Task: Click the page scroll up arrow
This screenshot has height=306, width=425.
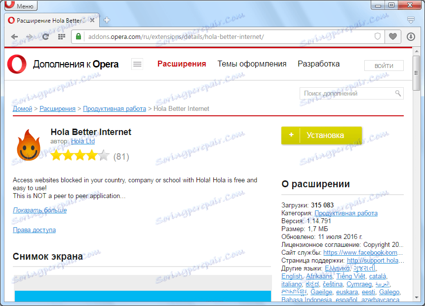Action: coord(417,51)
